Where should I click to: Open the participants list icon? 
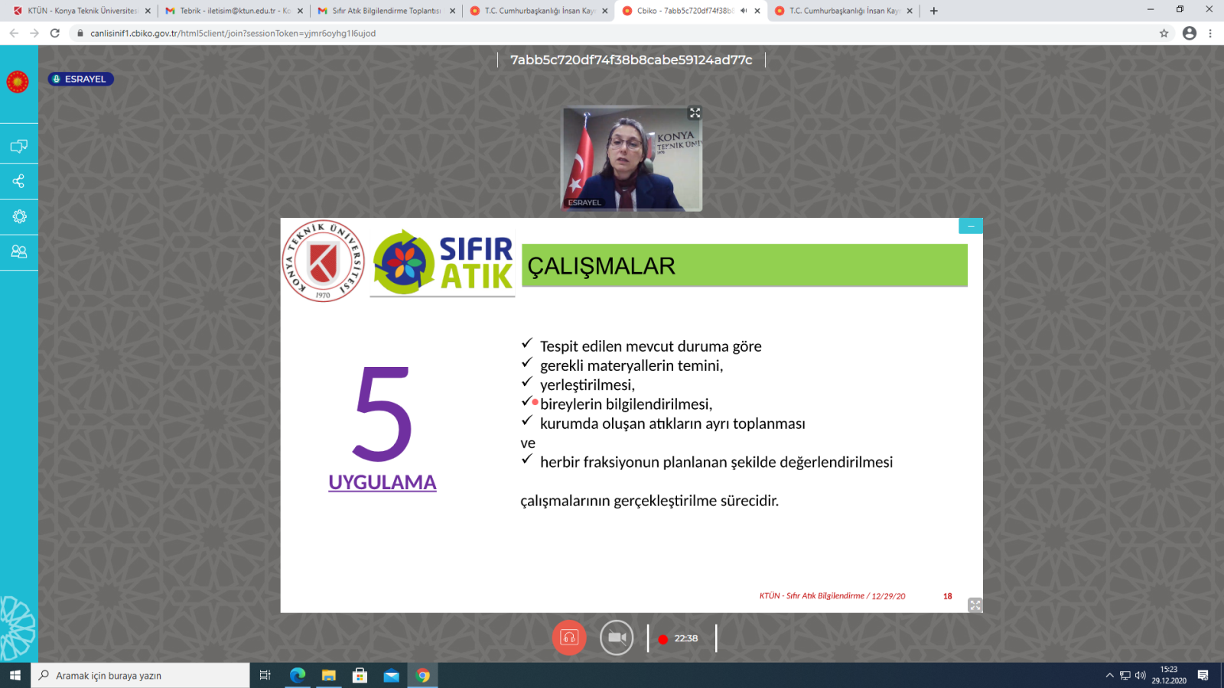pyautogui.click(x=18, y=252)
